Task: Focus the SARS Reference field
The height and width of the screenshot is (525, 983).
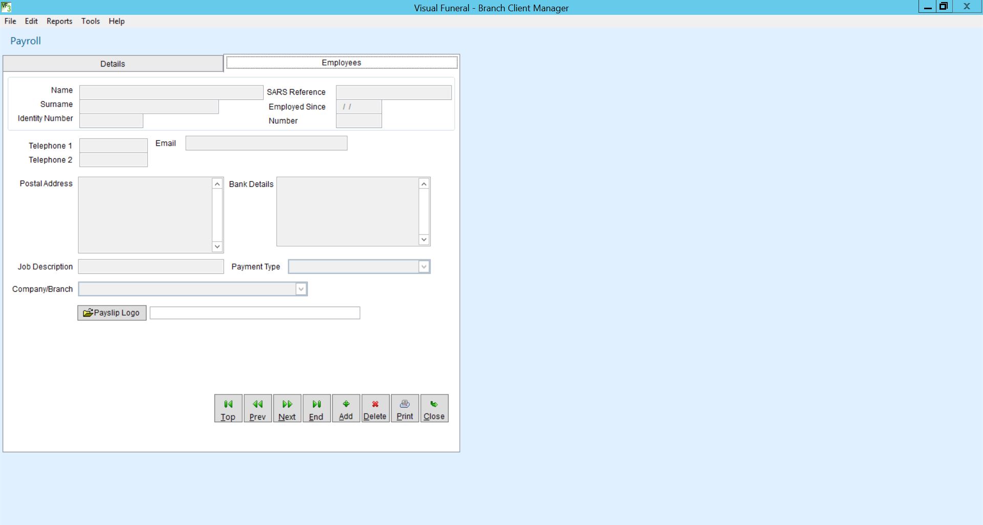Action: [x=393, y=93]
